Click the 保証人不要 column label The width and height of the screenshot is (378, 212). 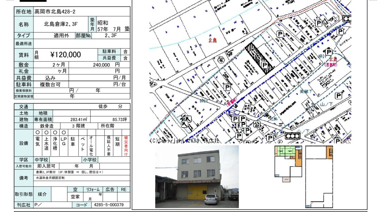click(x=109, y=146)
